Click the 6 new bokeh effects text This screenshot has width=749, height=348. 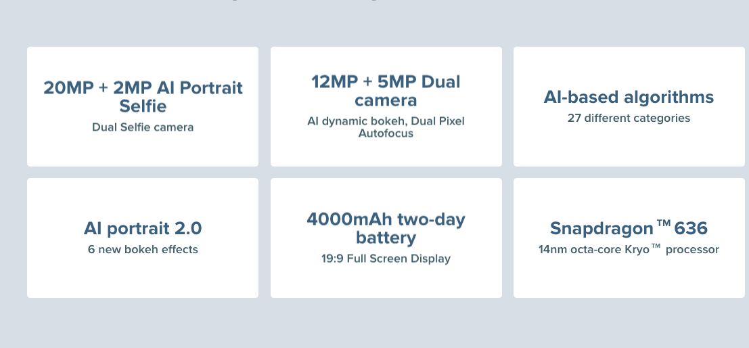(143, 250)
